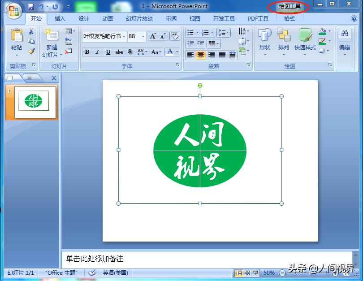Toggle center text alignment
Screen dimensions: 363x281
click(x=201, y=55)
